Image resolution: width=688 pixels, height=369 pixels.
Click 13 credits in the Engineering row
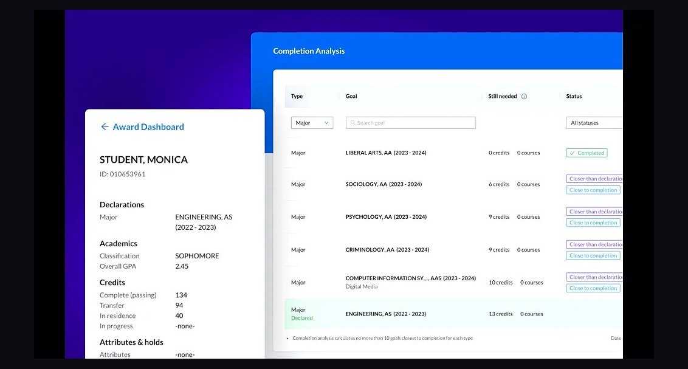click(501, 314)
